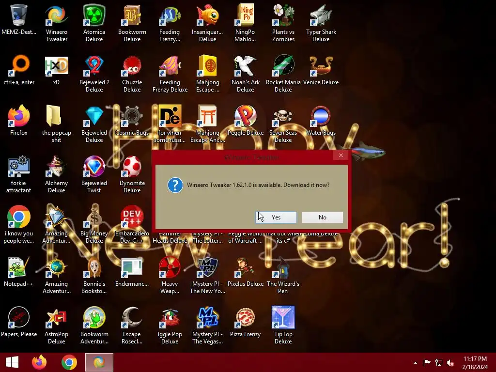Image resolution: width=496 pixels, height=372 pixels.
Task: Select the Notepad++ shortcut
Action: pyautogui.click(x=19, y=272)
